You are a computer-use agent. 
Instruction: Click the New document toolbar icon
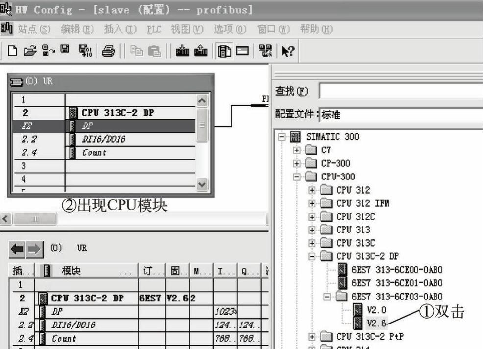pyautogui.click(x=12, y=50)
